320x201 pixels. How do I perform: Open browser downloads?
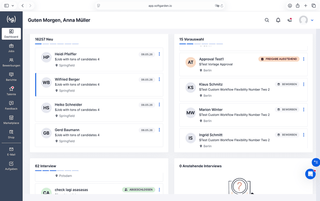tap(290, 6)
